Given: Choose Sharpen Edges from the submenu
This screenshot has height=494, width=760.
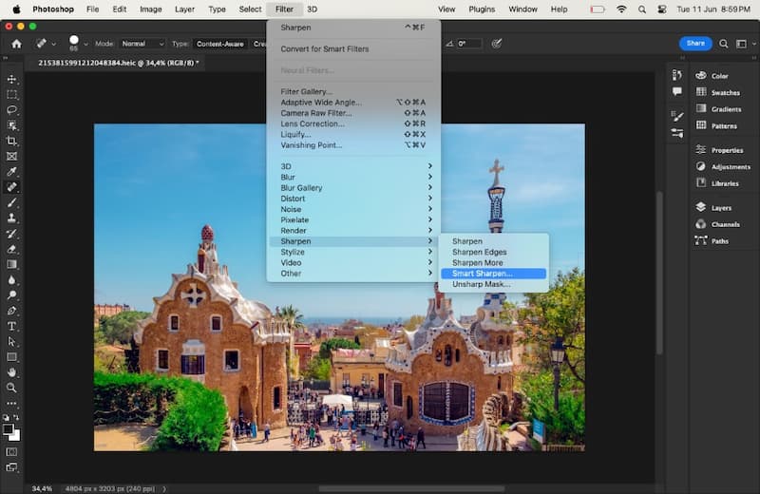Looking at the screenshot, I should coord(493,252).
